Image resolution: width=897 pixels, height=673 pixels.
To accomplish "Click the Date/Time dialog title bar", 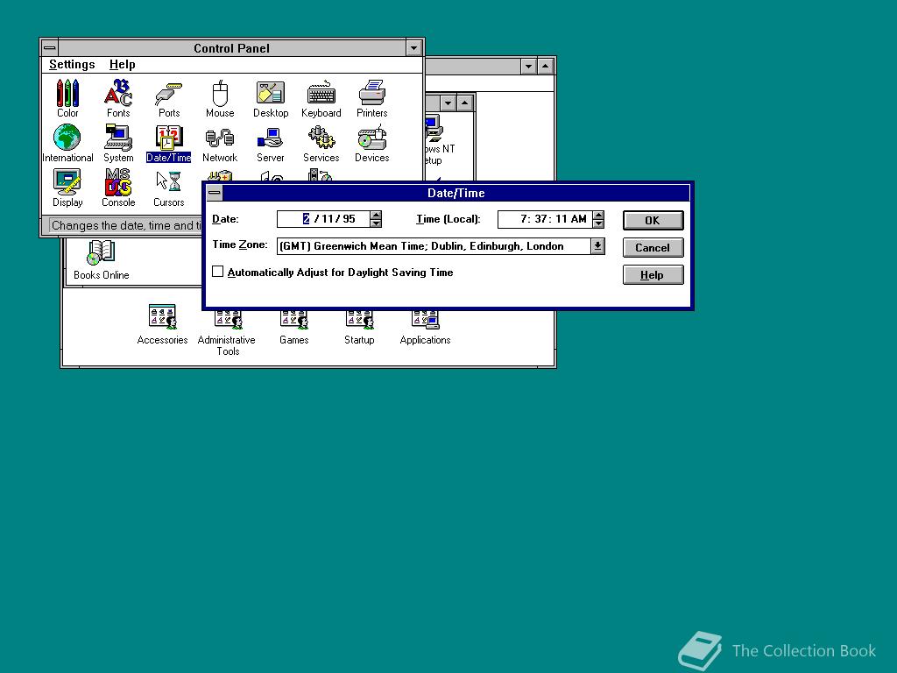I will [456, 193].
